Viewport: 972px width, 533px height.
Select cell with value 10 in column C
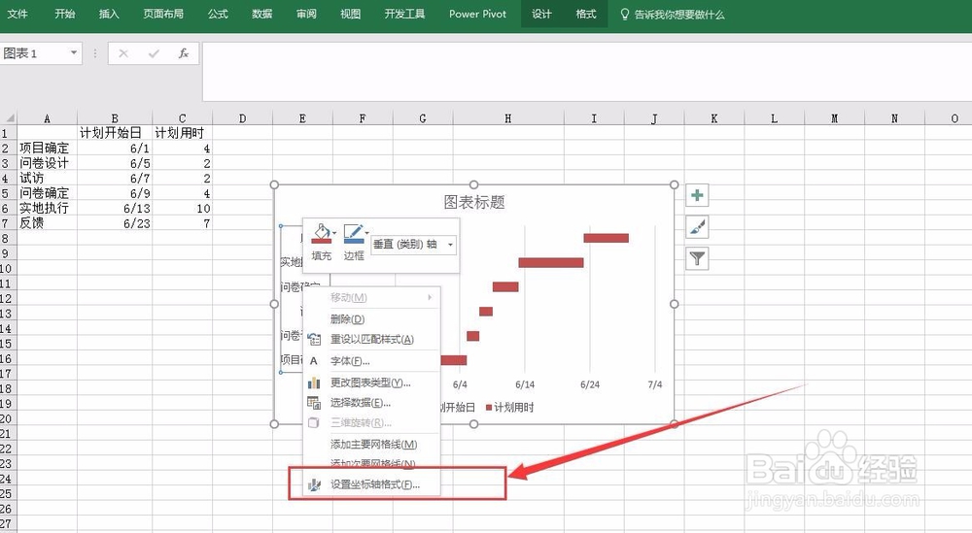183,208
